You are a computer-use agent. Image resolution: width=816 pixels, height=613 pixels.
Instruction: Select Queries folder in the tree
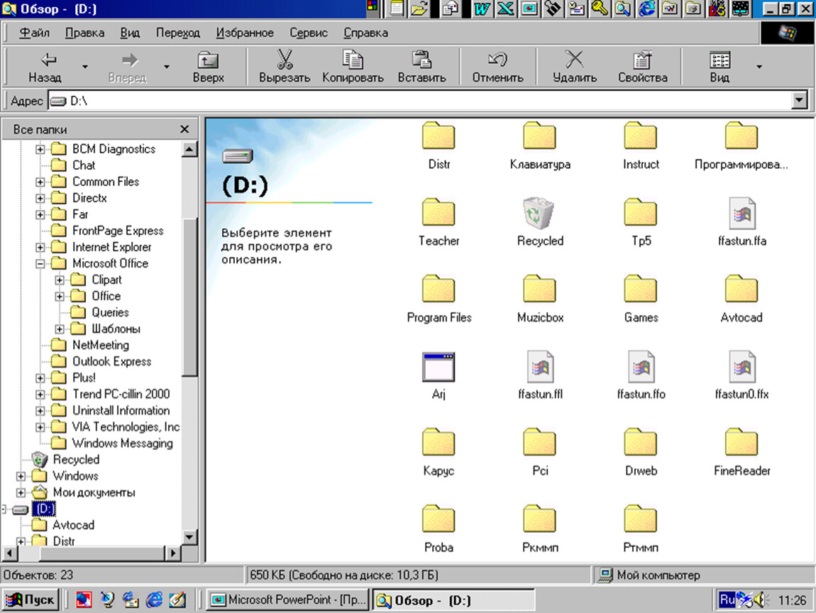click(x=110, y=312)
